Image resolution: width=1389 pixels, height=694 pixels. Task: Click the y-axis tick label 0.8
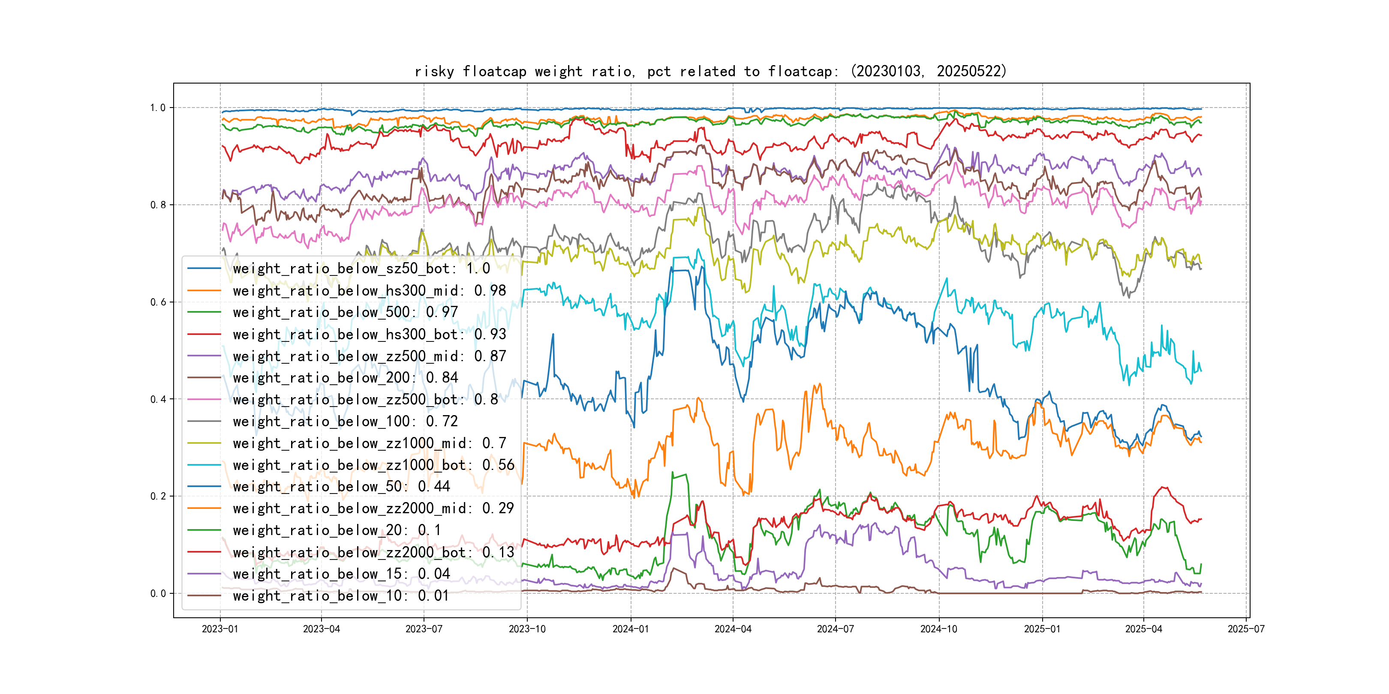[158, 205]
